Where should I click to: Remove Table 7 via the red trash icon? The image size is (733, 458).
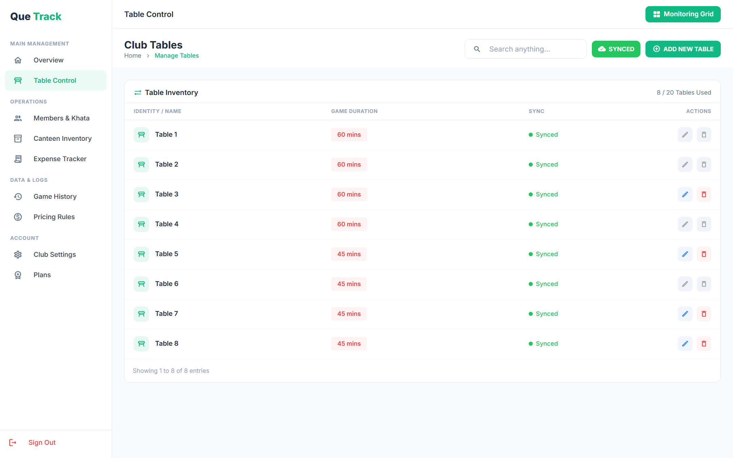coord(704,314)
